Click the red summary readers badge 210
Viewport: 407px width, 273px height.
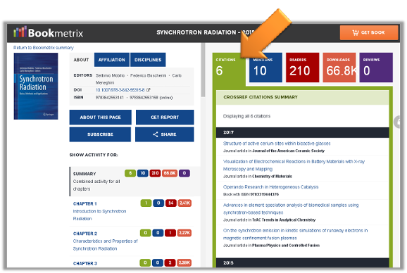pos(155,173)
